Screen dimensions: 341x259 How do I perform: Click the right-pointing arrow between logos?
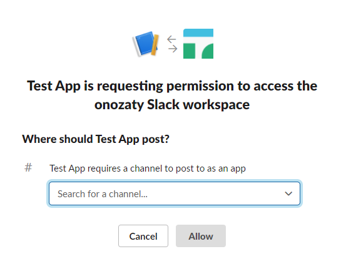pyautogui.click(x=173, y=49)
